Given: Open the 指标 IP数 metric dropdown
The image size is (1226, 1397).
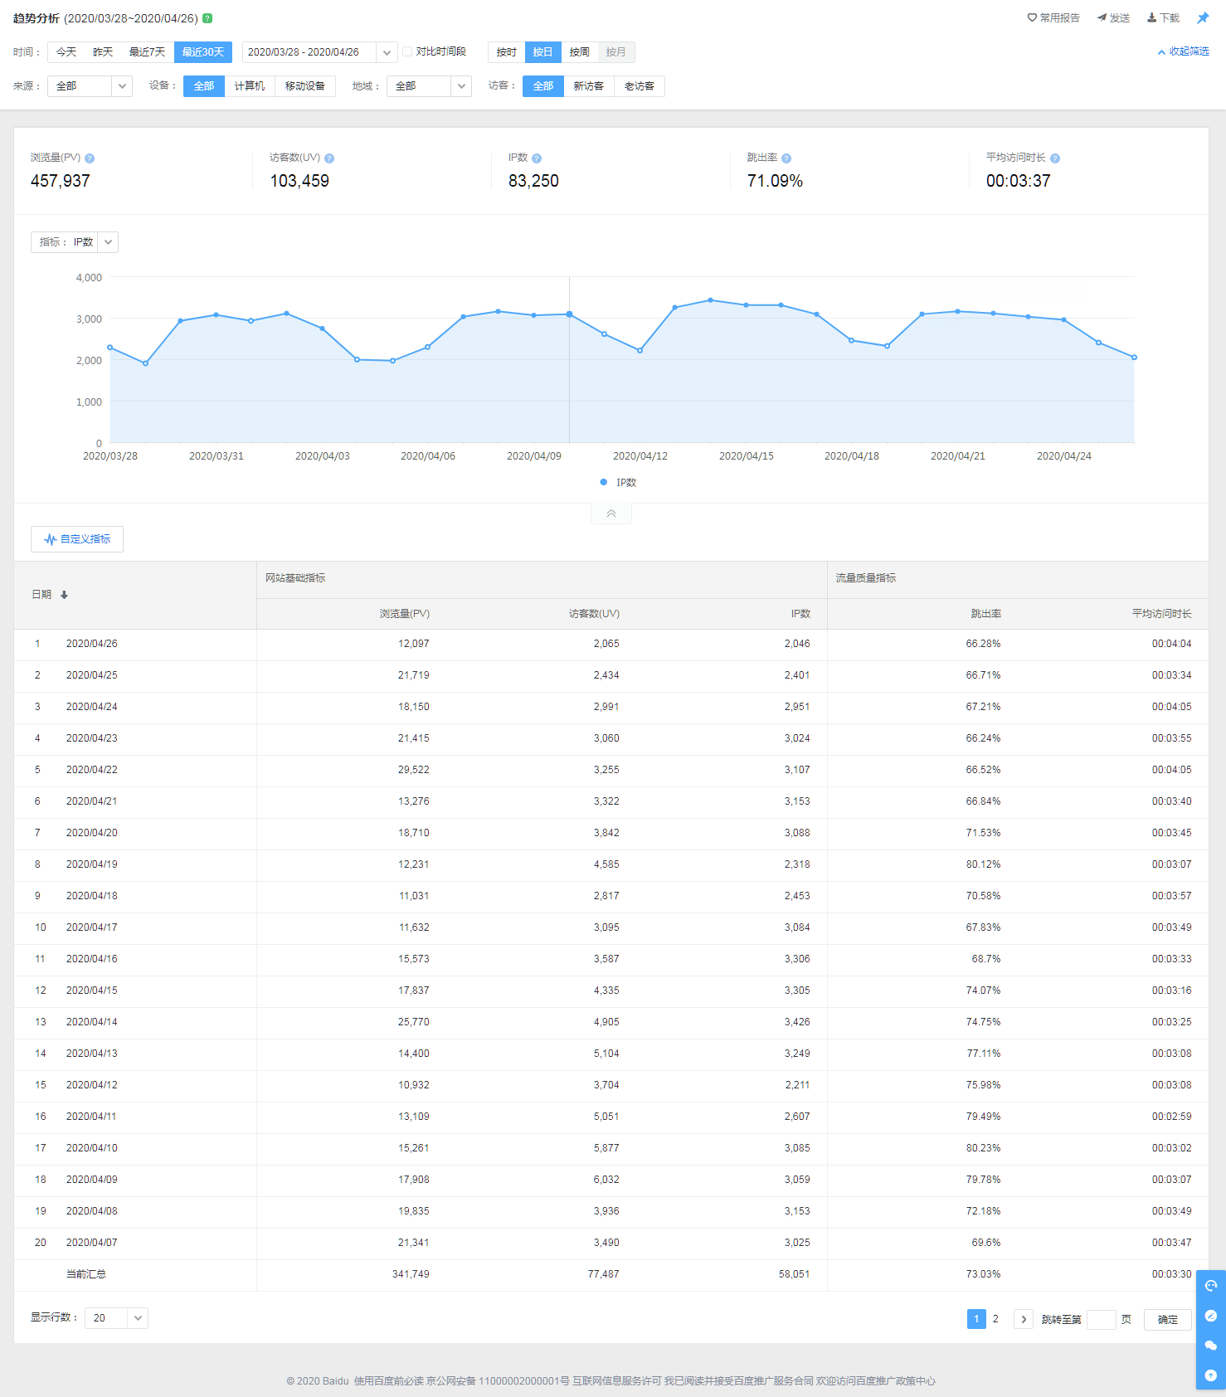Looking at the screenshot, I should coord(75,242).
